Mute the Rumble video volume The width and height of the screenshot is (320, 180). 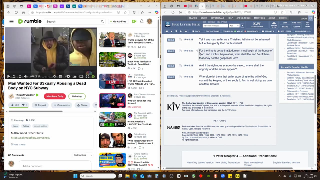25,76
